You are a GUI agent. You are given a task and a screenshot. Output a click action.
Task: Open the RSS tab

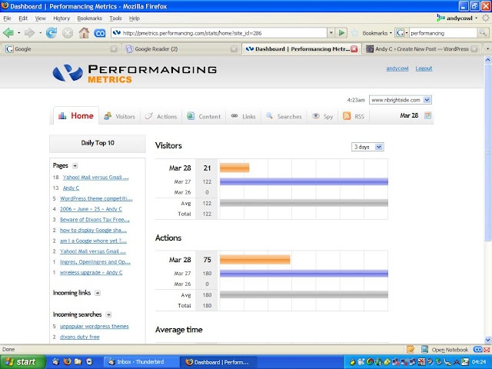tap(354, 116)
